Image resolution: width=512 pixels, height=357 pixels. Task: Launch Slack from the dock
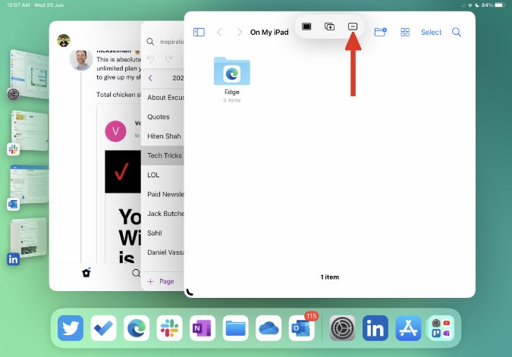coord(169,328)
